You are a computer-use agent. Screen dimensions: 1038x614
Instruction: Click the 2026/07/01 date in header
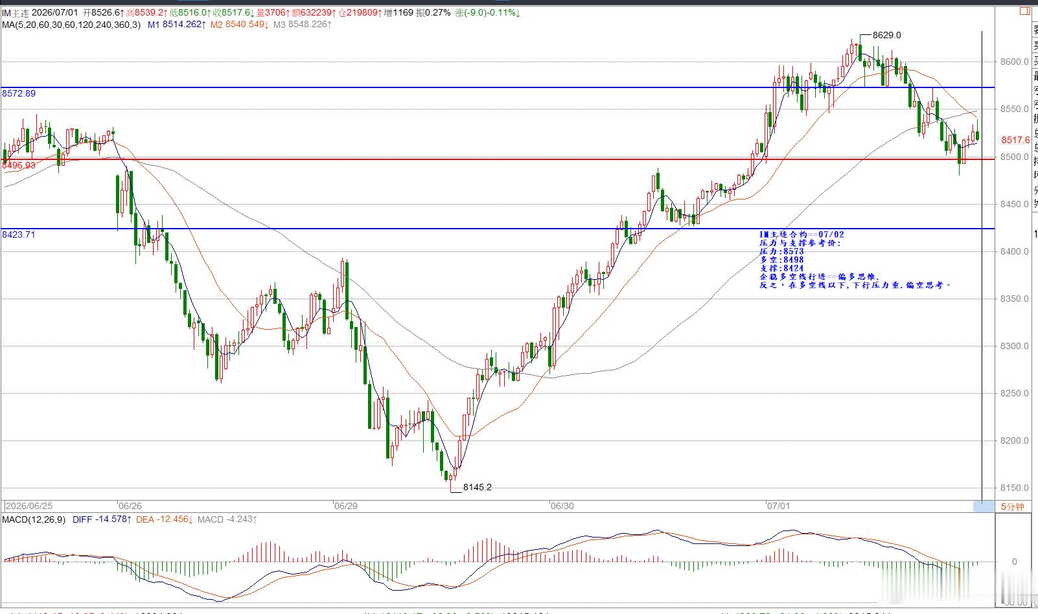click(x=56, y=13)
